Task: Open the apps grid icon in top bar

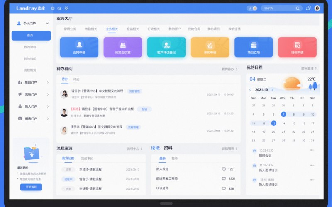Action: click(66, 8)
